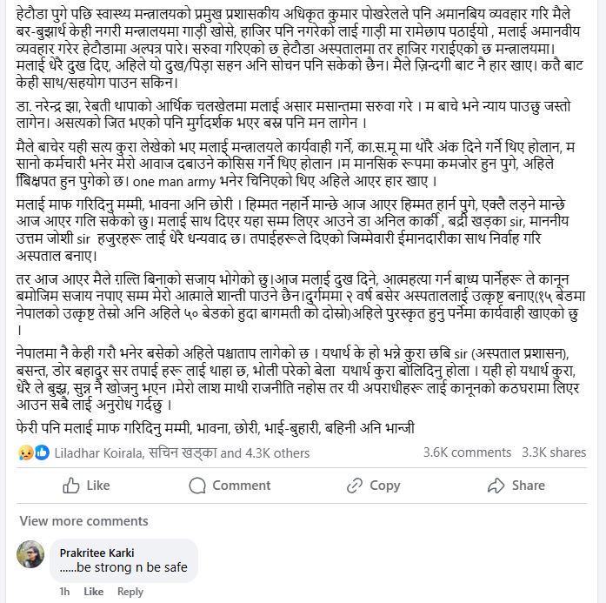The width and height of the screenshot is (606, 603).
Task: Click the comment text 'be strong n be safe'
Action: click(123, 568)
